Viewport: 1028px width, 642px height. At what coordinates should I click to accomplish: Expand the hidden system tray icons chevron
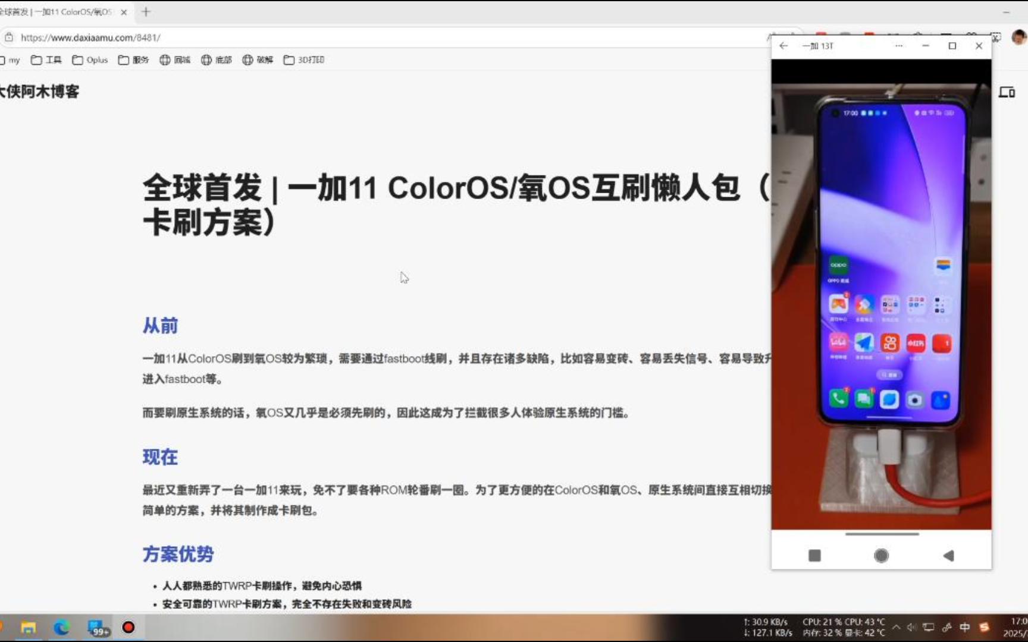pyautogui.click(x=896, y=627)
